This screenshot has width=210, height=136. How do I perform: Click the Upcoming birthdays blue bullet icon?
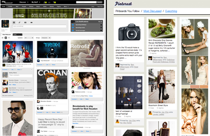73,25
